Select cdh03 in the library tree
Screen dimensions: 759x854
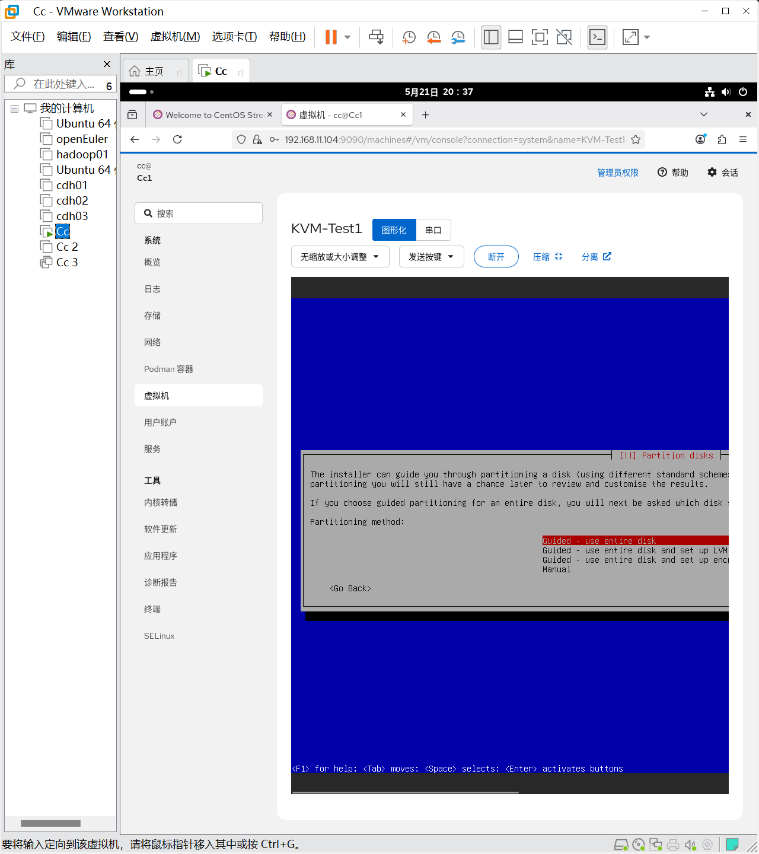click(72, 216)
